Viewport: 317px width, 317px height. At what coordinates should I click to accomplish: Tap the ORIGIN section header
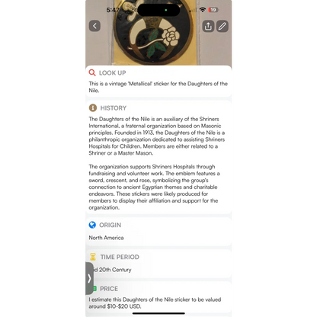point(110,225)
